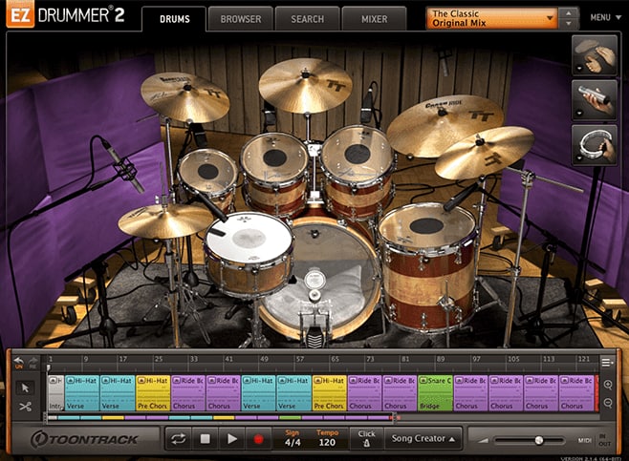Select the gray Intro song block
The height and width of the screenshot is (461, 629).
click(x=56, y=393)
